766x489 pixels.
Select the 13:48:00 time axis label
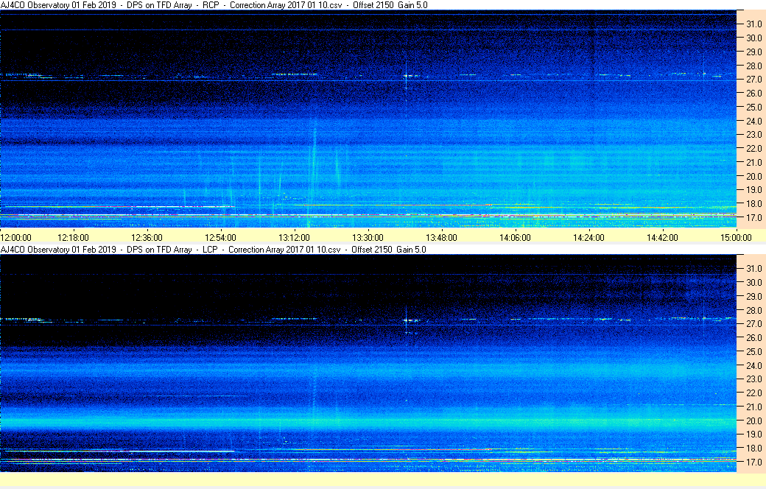tap(442, 237)
